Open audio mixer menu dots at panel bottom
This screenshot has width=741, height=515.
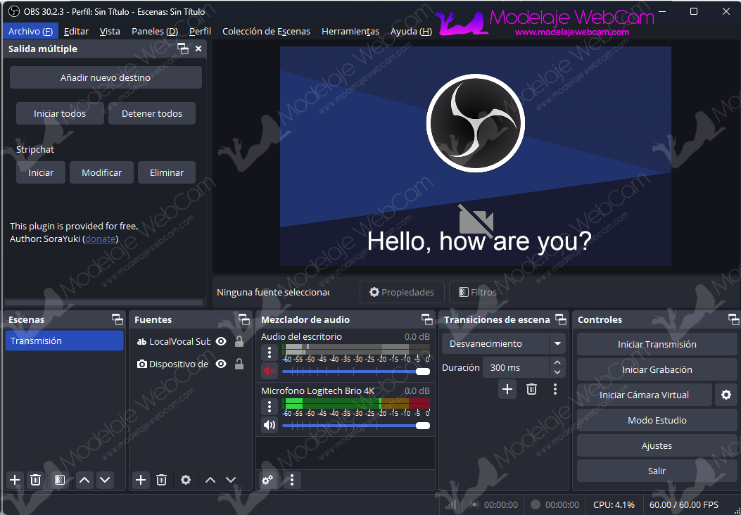coord(292,480)
